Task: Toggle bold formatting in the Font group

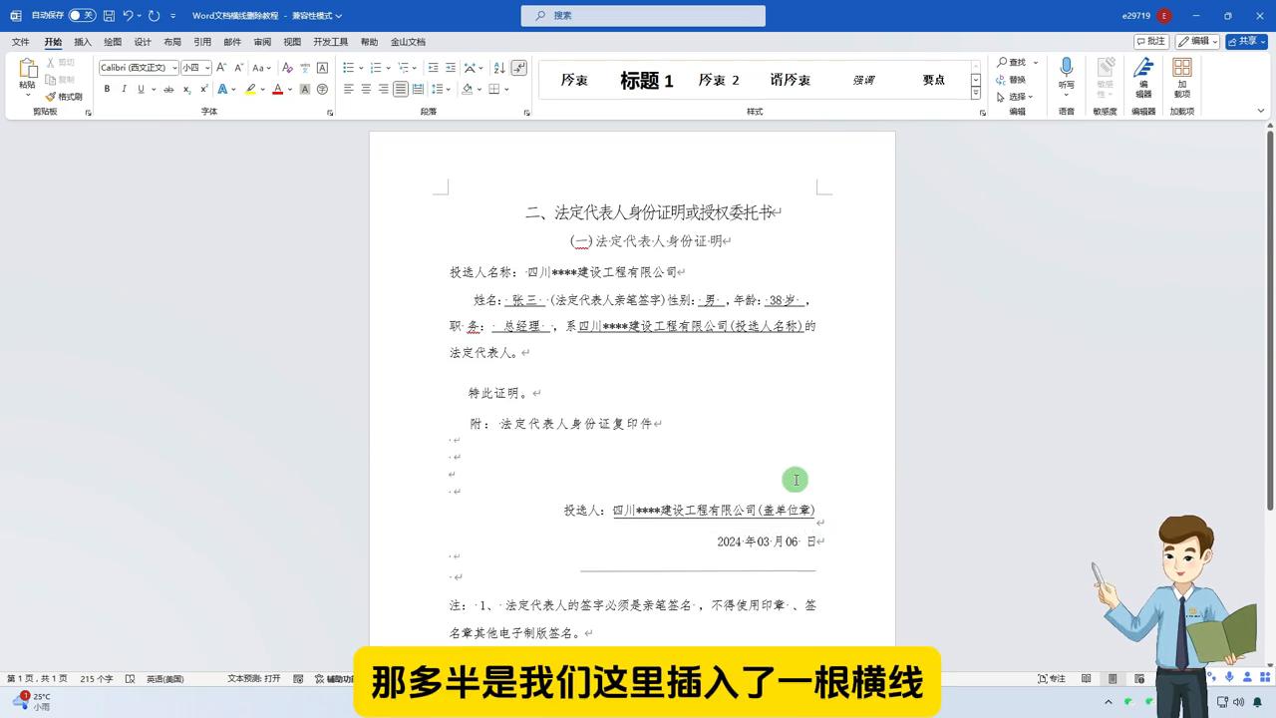Action: point(107,89)
